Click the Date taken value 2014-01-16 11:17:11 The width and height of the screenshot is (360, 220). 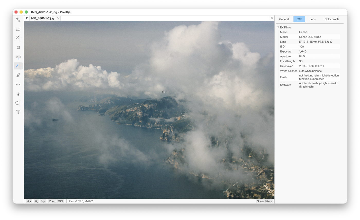[311, 66]
